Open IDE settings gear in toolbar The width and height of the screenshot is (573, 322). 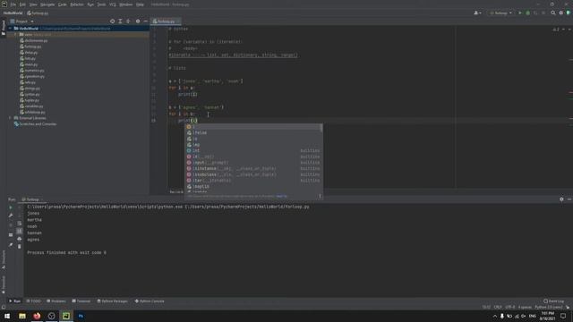561,13
